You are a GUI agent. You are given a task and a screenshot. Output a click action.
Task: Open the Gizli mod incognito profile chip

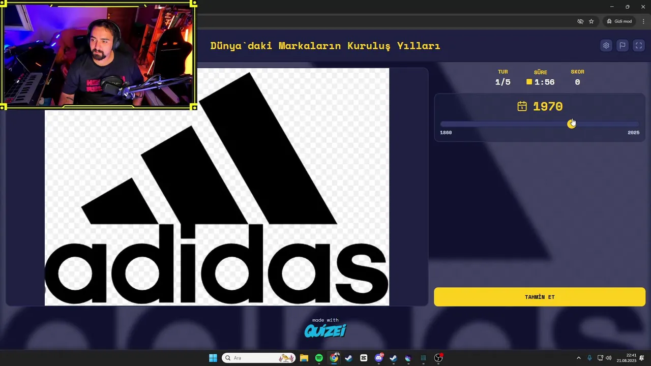(619, 21)
